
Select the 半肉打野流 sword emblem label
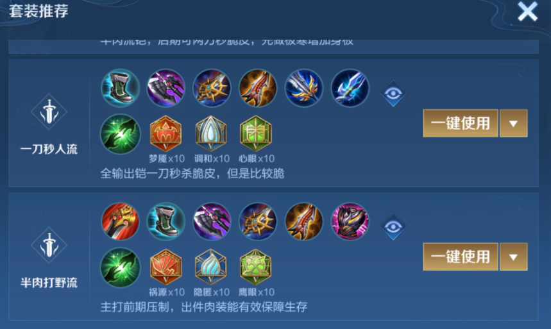(x=49, y=246)
